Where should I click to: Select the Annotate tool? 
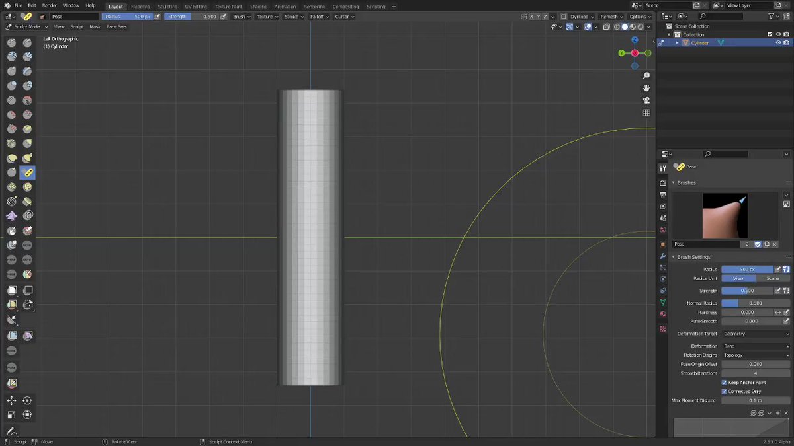pyautogui.click(x=12, y=431)
